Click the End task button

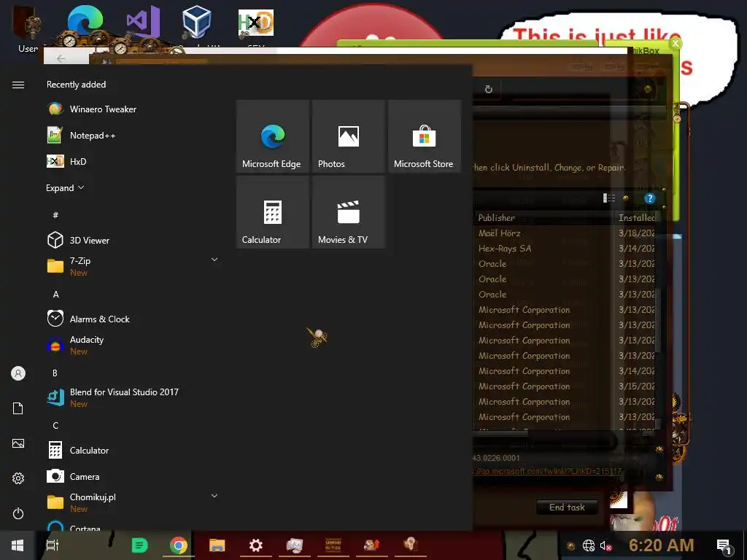(567, 507)
